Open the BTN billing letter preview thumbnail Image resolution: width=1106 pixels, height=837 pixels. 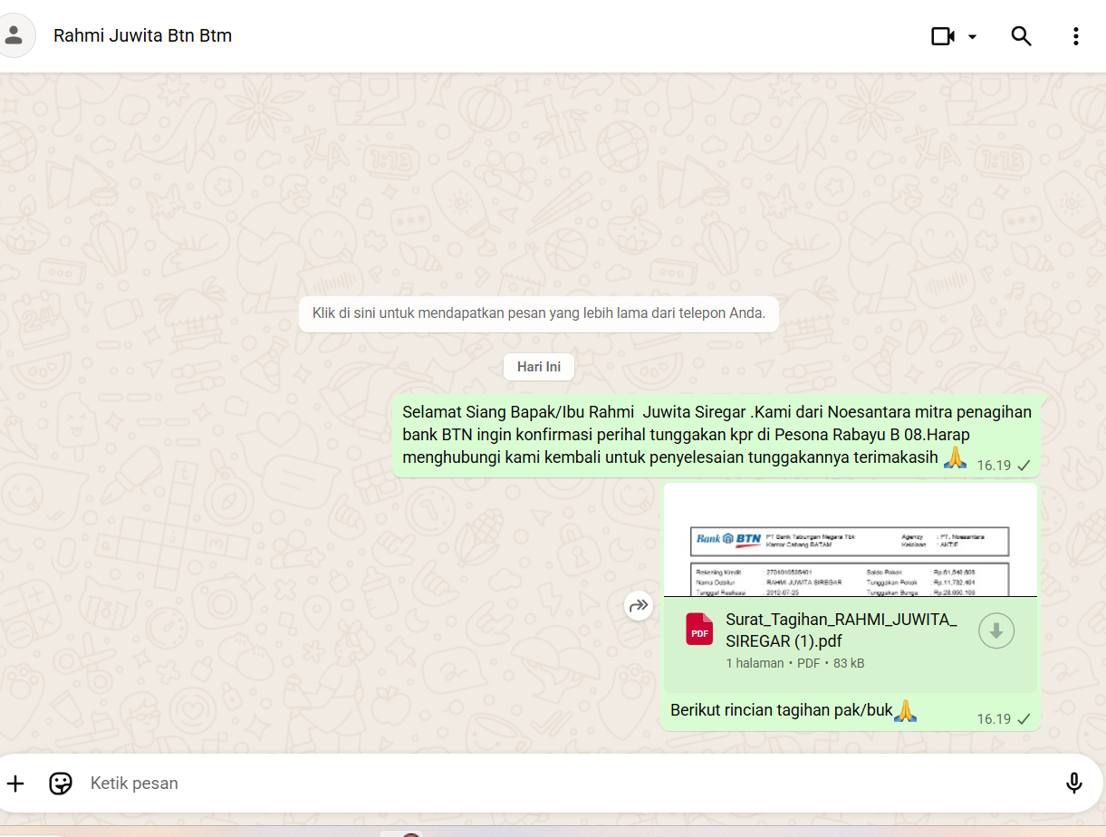[x=850, y=541]
